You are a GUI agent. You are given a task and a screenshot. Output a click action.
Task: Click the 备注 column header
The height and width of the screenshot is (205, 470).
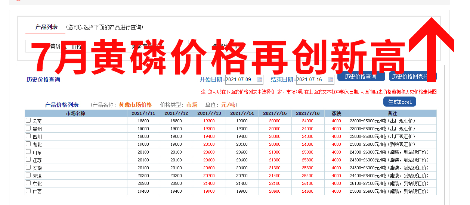pyautogui.click(x=393, y=113)
